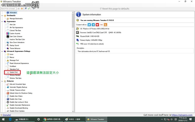Click the Disable App Lookup in Store icon
Image resolution: width=195 pixels, height=122 pixels.
8,102
